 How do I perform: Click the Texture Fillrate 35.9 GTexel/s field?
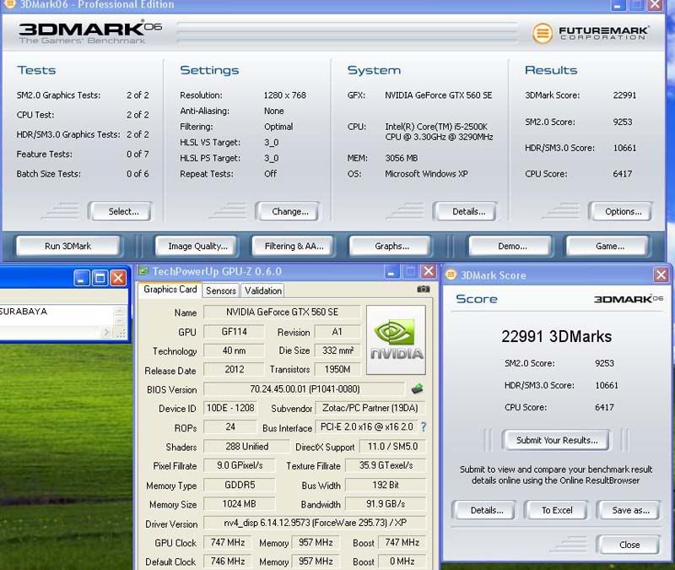pos(386,466)
